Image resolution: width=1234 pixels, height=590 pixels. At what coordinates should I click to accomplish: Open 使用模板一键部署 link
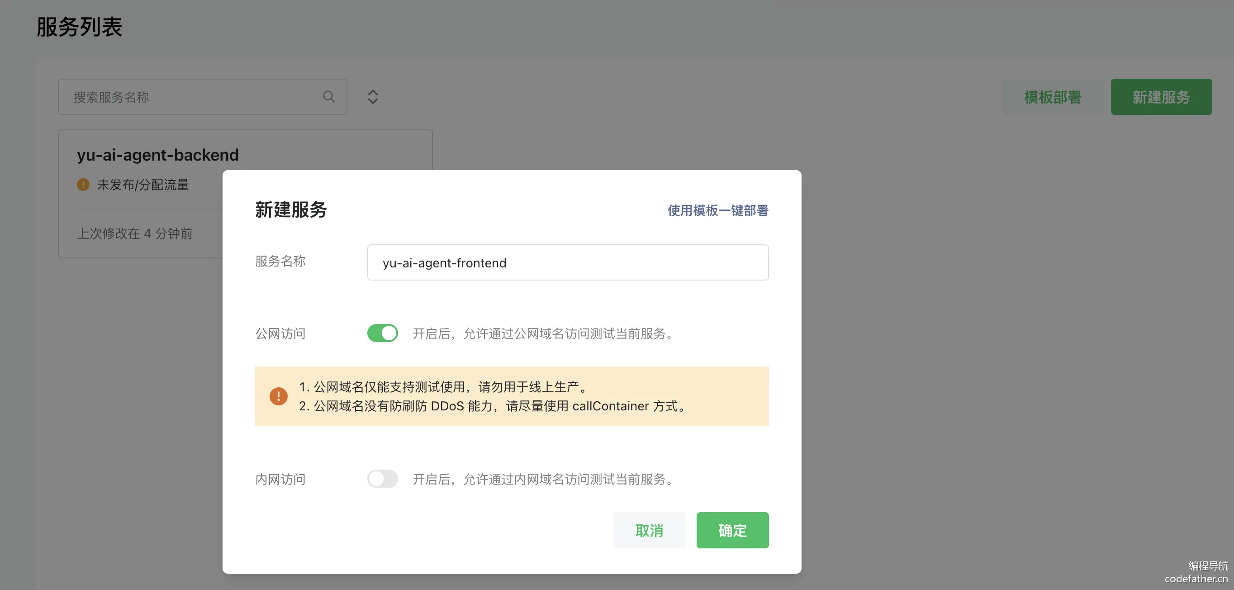tap(717, 210)
